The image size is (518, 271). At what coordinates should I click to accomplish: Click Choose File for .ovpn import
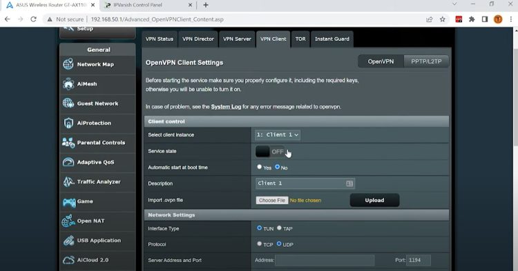272,200
